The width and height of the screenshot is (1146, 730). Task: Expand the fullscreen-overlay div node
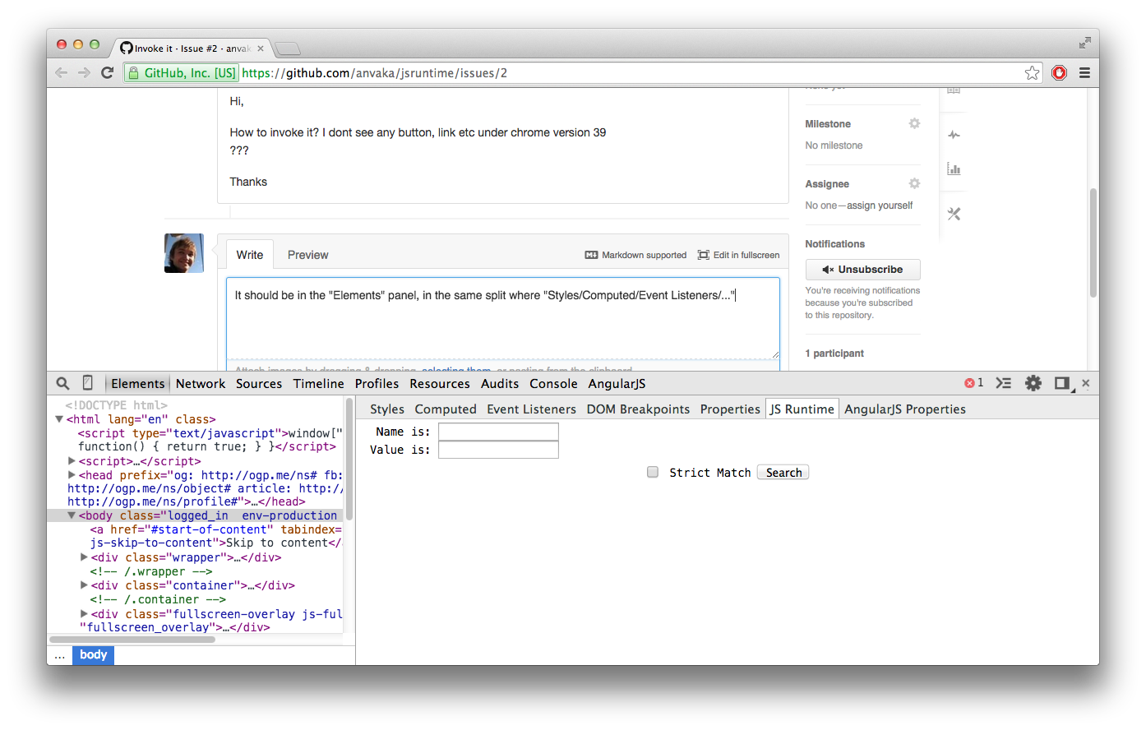[84, 614]
